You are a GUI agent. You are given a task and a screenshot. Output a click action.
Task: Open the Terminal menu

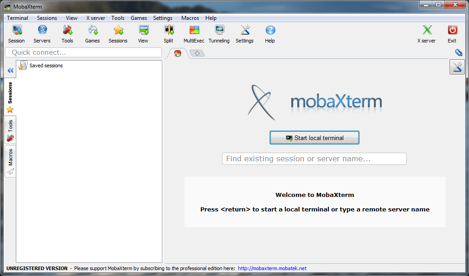click(x=17, y=18)
